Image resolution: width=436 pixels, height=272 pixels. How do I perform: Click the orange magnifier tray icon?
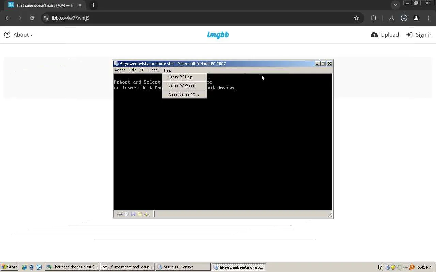(x=412, y=267)
